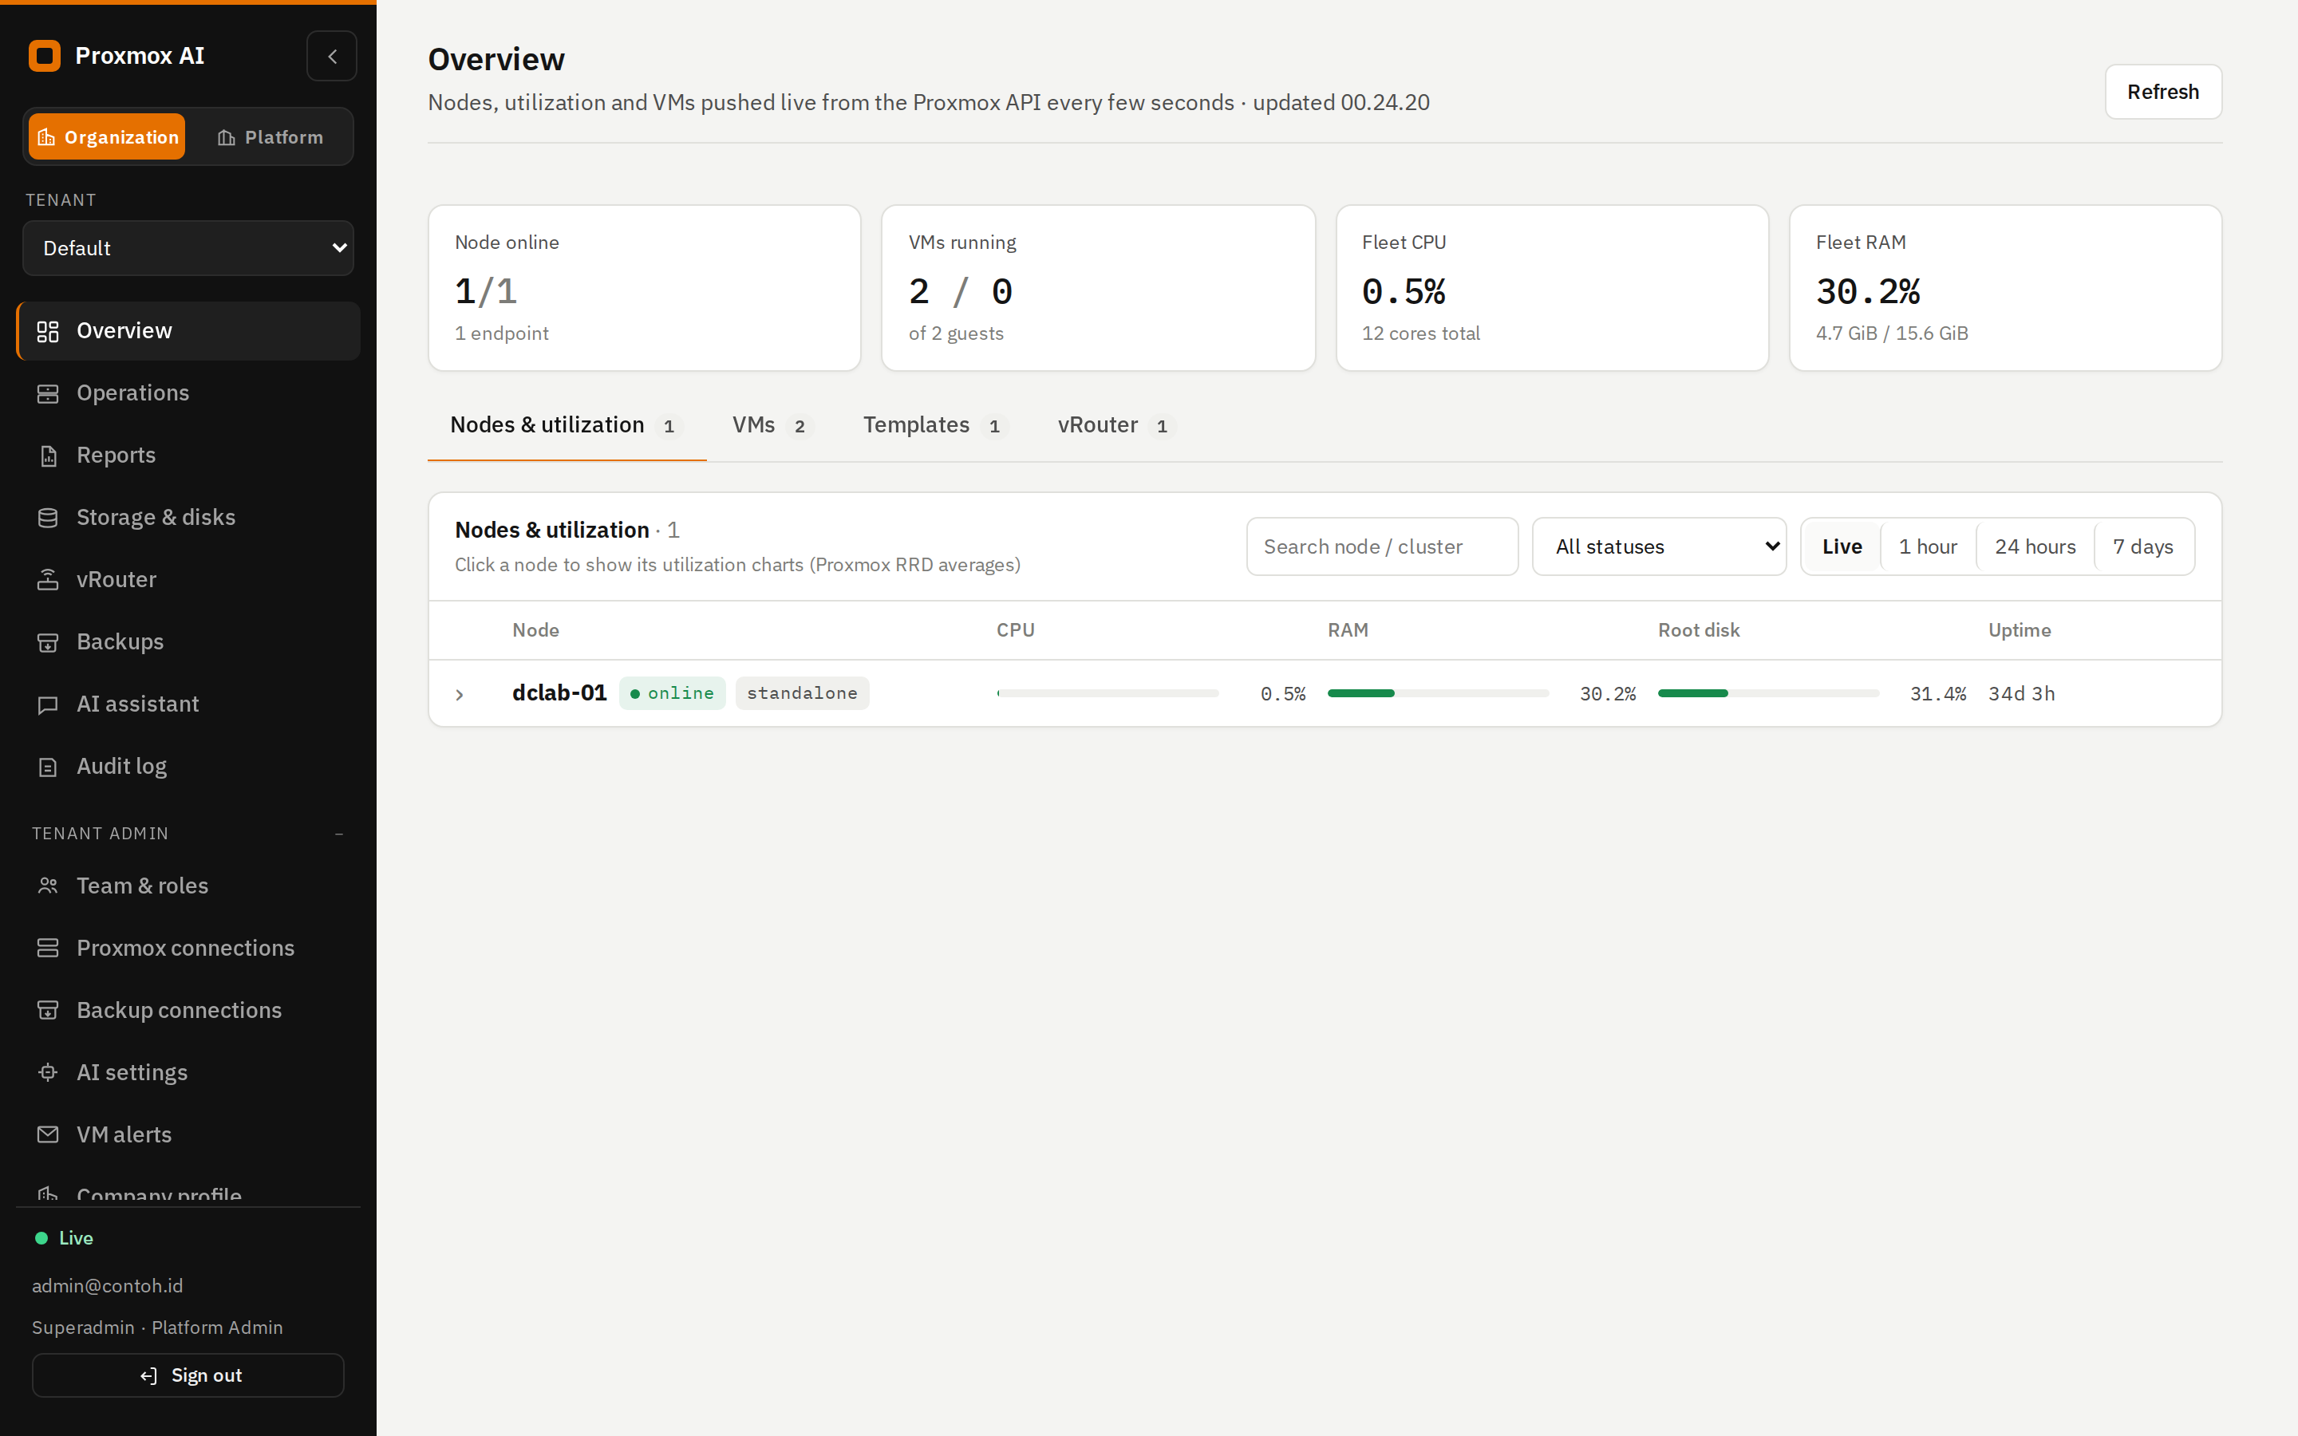Click the Fleet RAM 30.2% value
The image size is (2298, 1436).
(1868, 291)
